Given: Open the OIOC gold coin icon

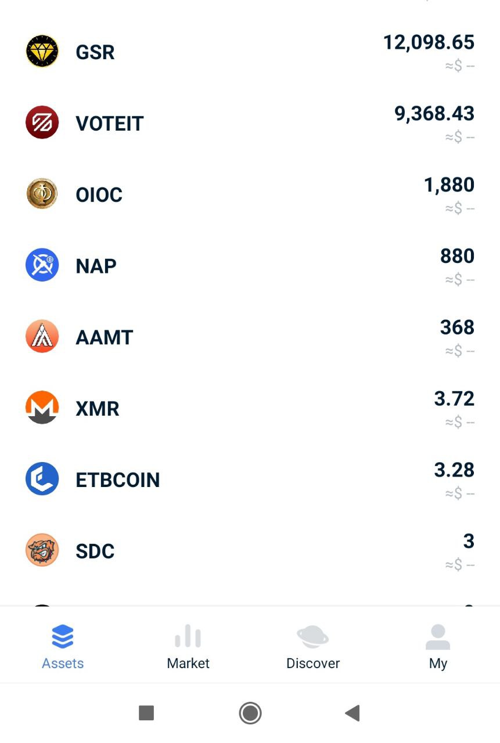Looking at the screenshot, I should coord(42,194).
